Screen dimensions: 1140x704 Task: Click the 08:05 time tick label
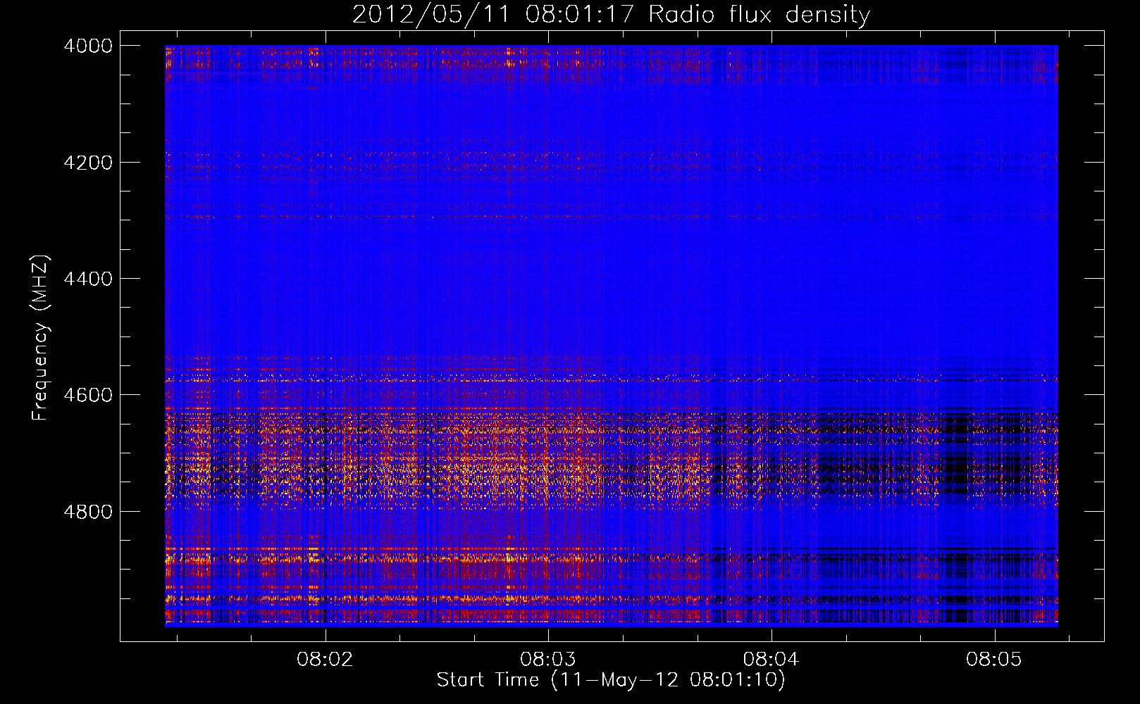[x=994, y=660]
